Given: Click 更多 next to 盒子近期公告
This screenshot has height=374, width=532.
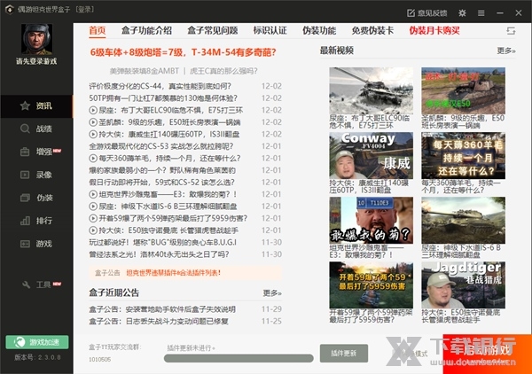Looking at the screenshot, I should coord(272,293).
